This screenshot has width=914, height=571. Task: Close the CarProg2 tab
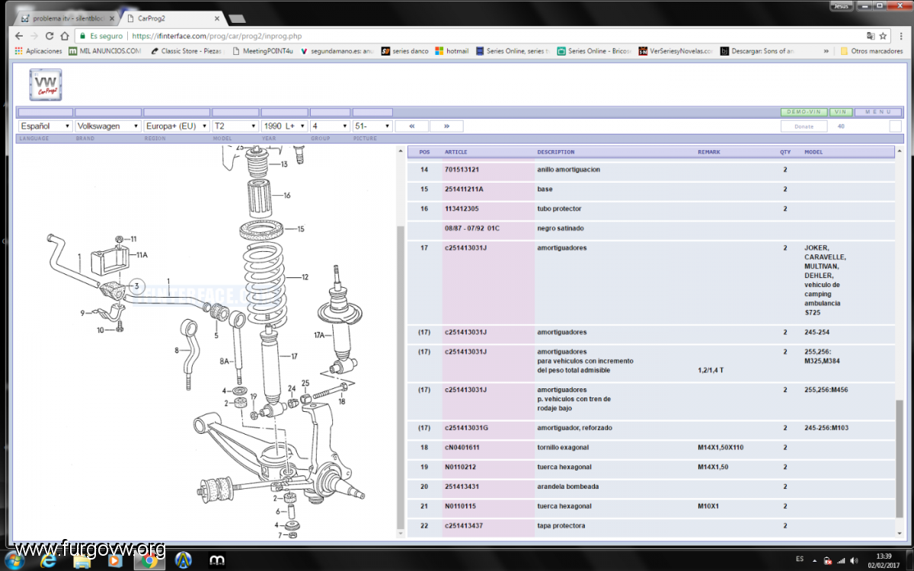[216, 18]
